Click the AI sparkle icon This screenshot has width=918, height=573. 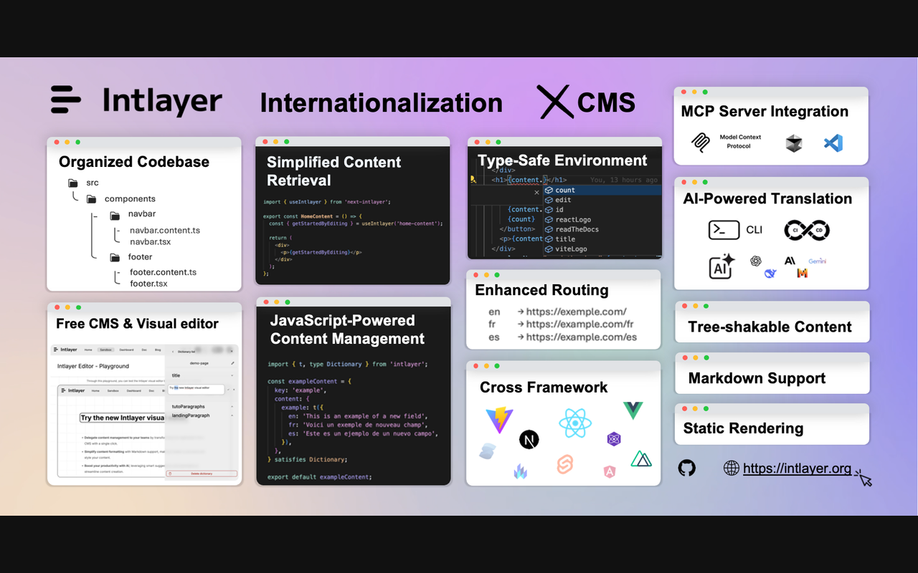[721, 266]
